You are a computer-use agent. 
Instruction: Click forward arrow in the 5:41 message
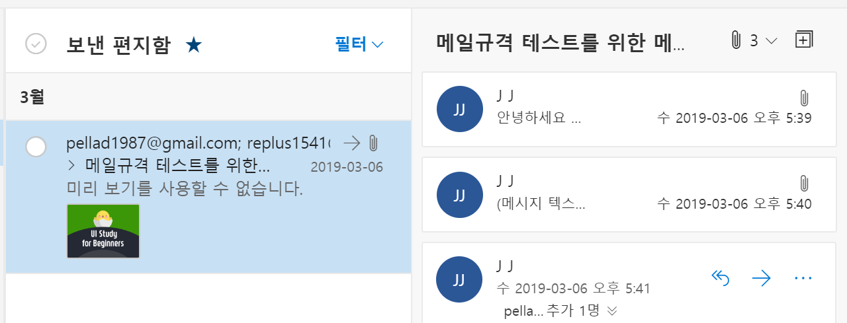[762, 279]
